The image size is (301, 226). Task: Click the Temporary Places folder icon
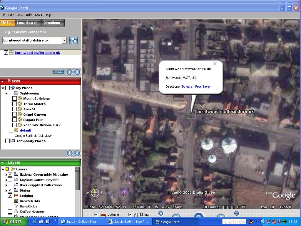pyautogui.click(x=13, y=141)
